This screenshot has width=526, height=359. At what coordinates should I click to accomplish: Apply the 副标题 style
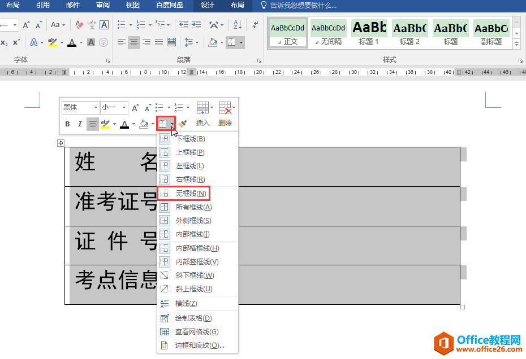[x=491, y=33]
